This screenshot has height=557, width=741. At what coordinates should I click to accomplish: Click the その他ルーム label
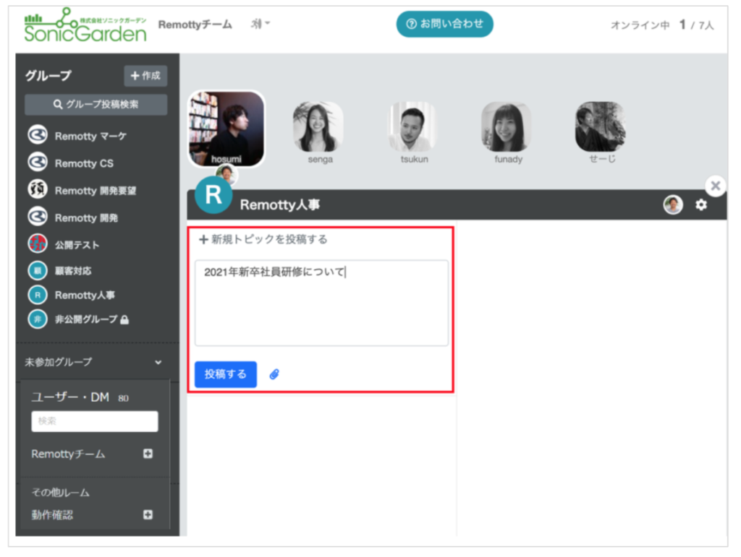click(61, 493)
